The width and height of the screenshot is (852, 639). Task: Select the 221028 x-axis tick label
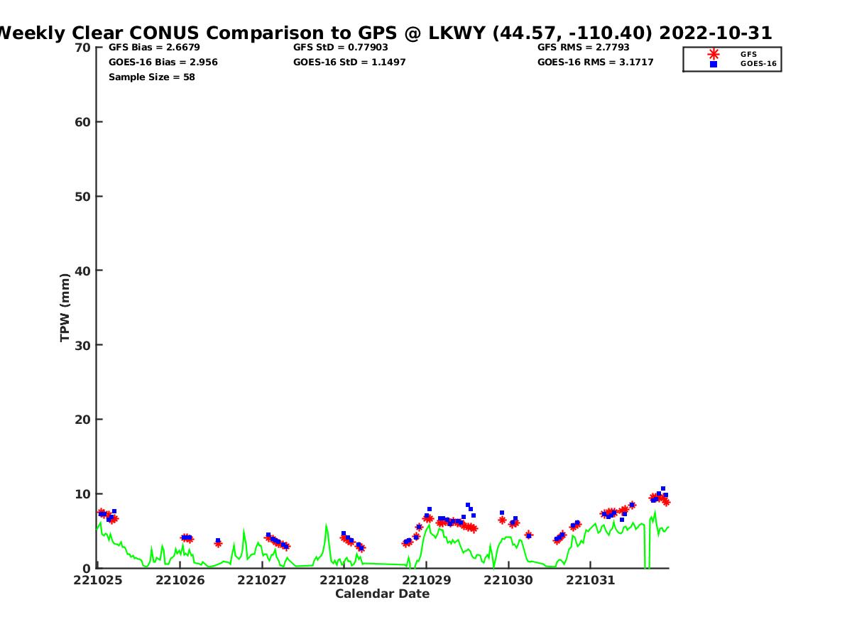(x=344, y=580)
